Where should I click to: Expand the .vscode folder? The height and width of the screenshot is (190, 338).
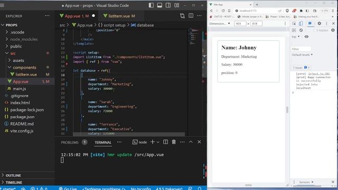click(x=27, y=32)
